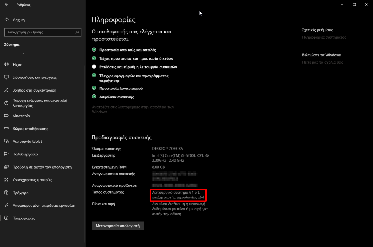Click the Ειδοποιήσεις και ενέργειες icon
This screenshot has width=373, height=247.
[x=6, y=77]
